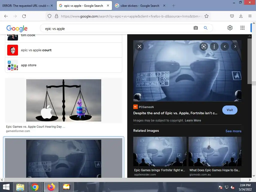Open appleinsider.com related image
The height and width of the screenshot is (192, 256).
click(x=160, y=151)
